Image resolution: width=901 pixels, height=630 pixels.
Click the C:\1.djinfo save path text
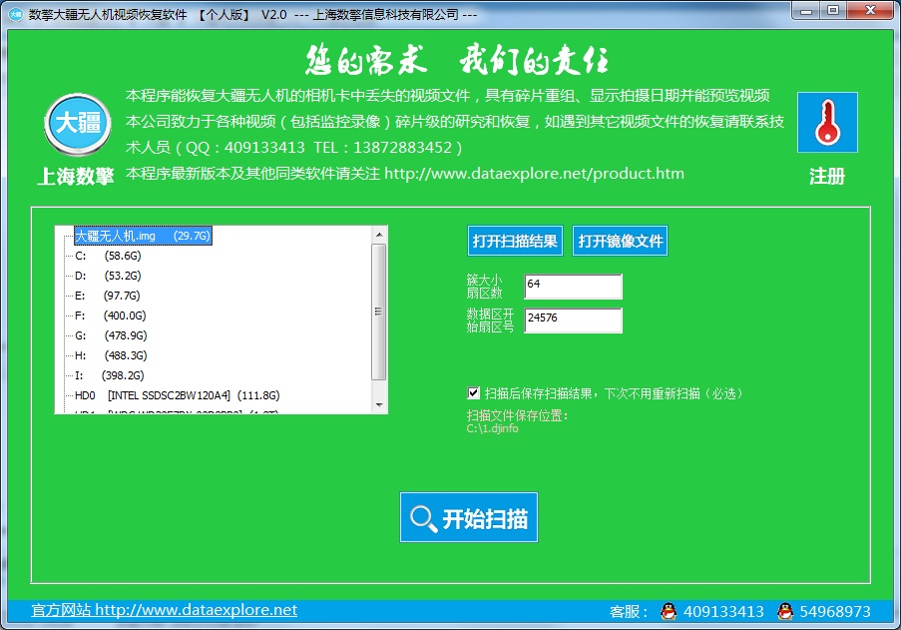pyautogui.click(x=493, y=428)
